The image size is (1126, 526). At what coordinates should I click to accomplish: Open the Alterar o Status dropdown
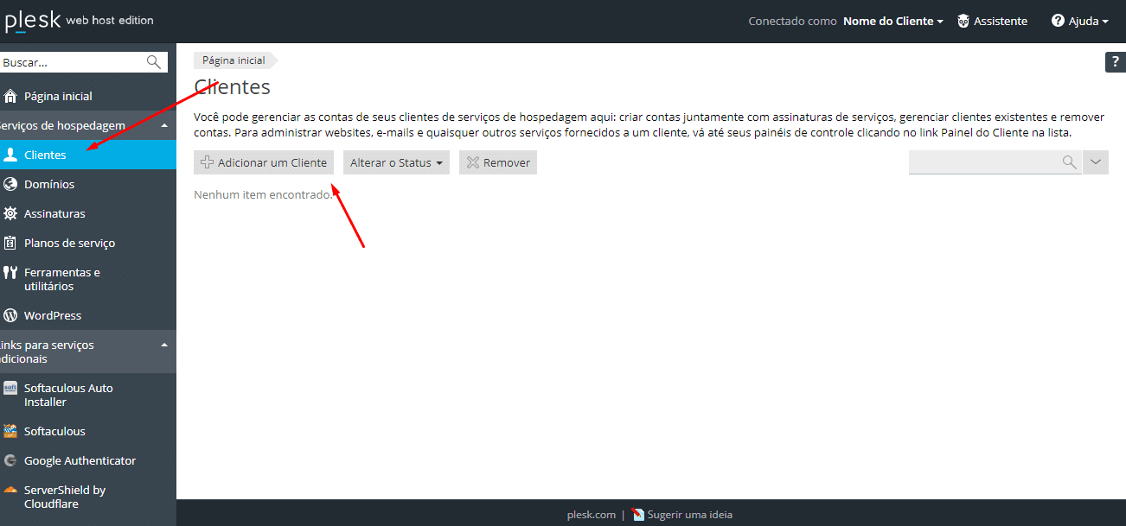pos(396,162)
